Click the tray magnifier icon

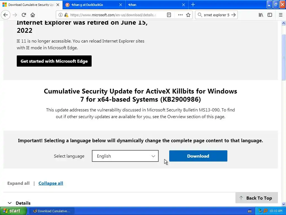[265, 211]
